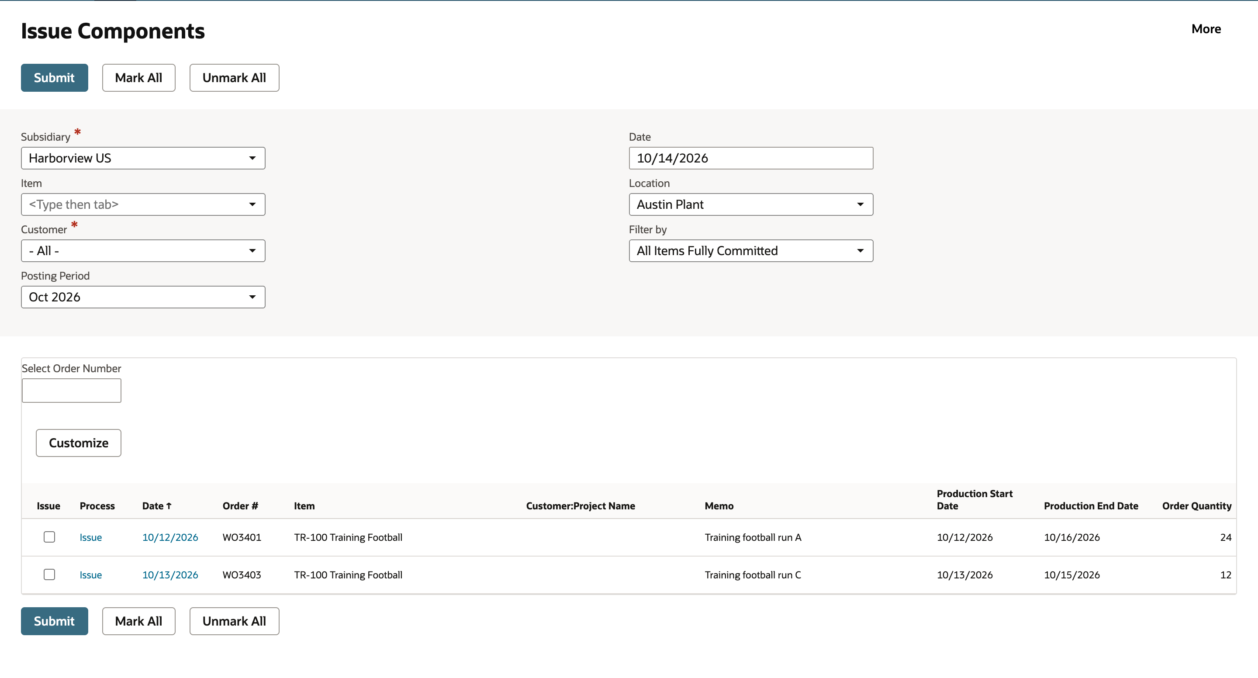The height and width of the screenshot is (678, 1258).
Task: Click the top Unmark All button
Action: (x=235, y=78)
